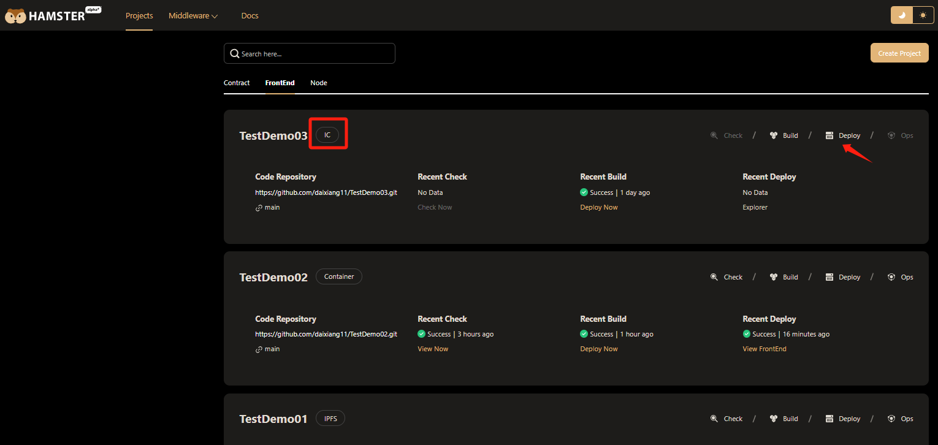This screenshot has height=445, width=938.
Task: Click TestDemo03 Build icon
Action: [774, 135]
